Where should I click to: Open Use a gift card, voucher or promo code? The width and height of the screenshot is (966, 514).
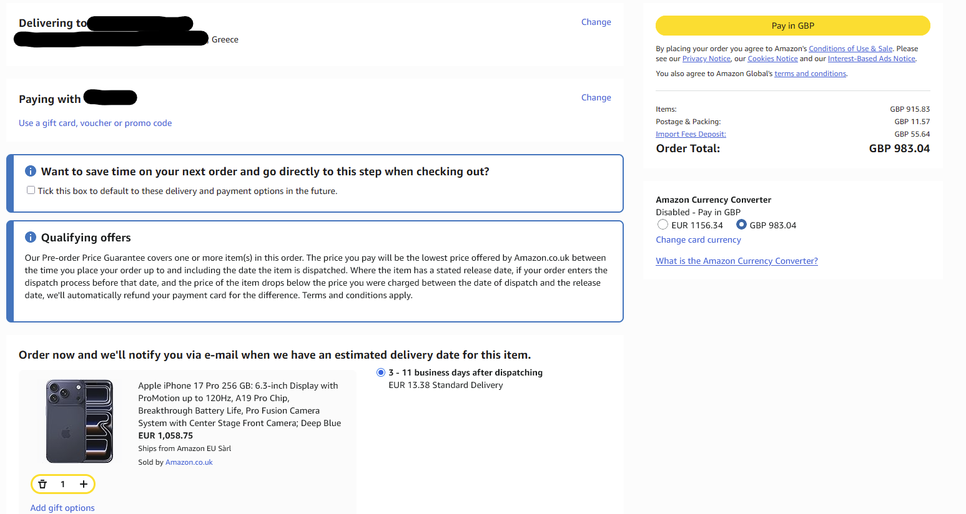95,123
